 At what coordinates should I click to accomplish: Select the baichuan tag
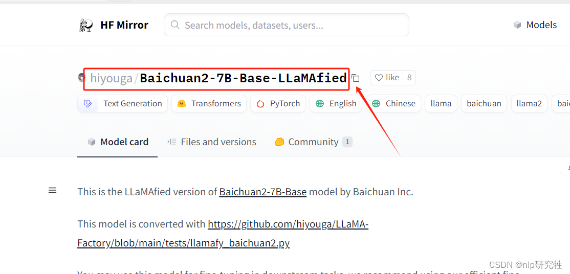484,104
